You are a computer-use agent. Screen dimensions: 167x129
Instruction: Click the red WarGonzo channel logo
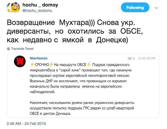(x=20, y=62)
